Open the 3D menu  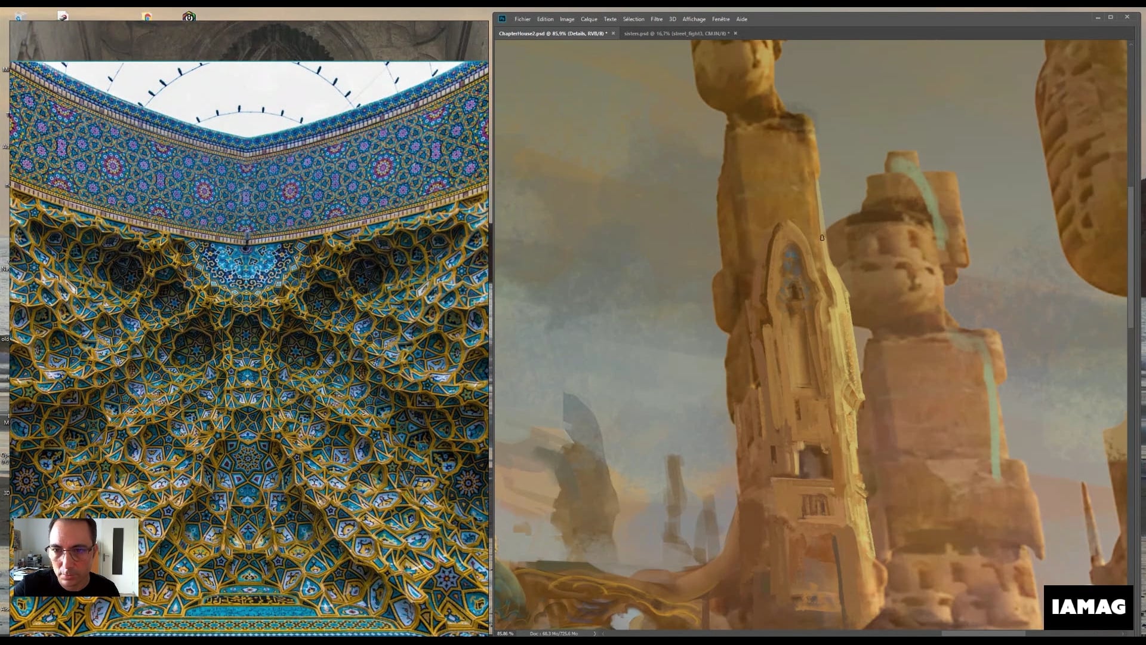coord(671,19)
